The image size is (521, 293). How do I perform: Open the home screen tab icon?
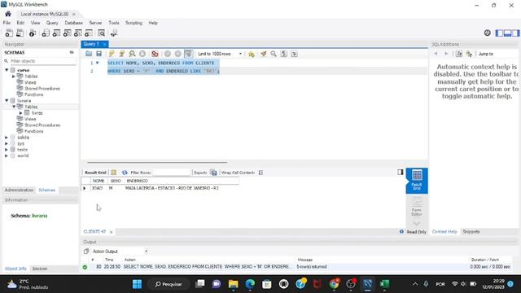8,14
